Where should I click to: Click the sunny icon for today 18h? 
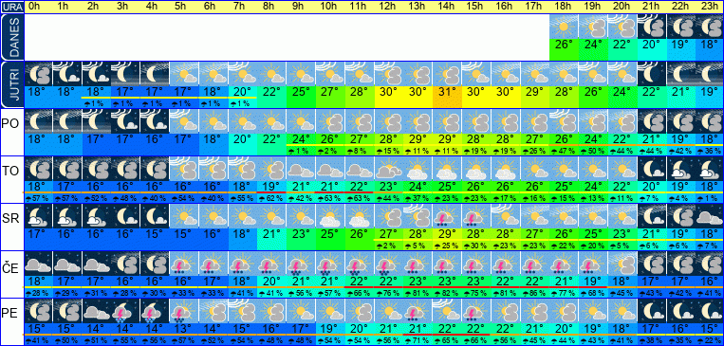[564, 27]
